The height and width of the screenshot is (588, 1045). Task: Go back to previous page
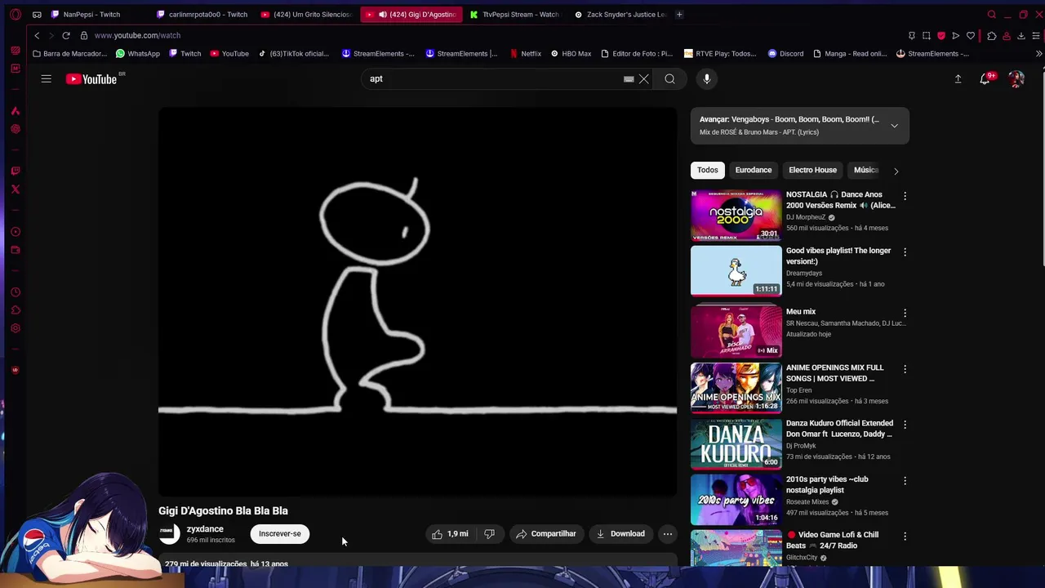37,36
